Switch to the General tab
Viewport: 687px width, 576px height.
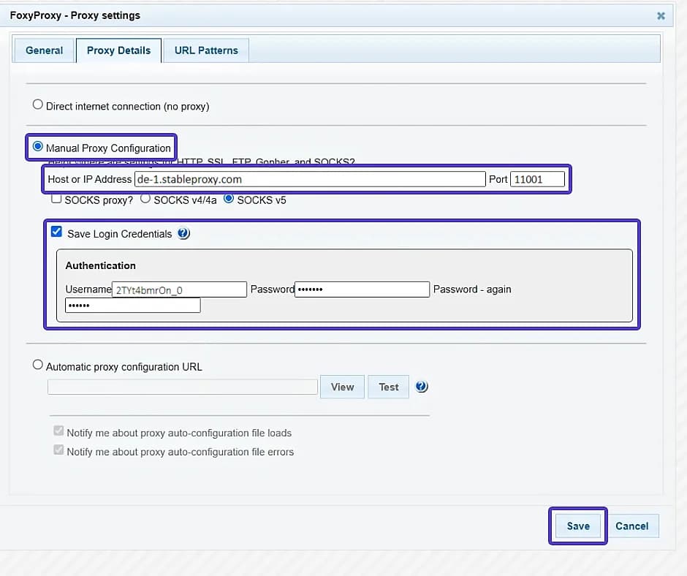click(x=44, y=50)
